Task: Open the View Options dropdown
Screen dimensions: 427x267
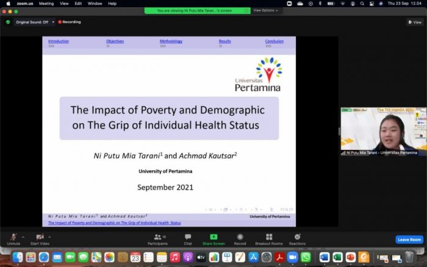Action: [266, 10]
